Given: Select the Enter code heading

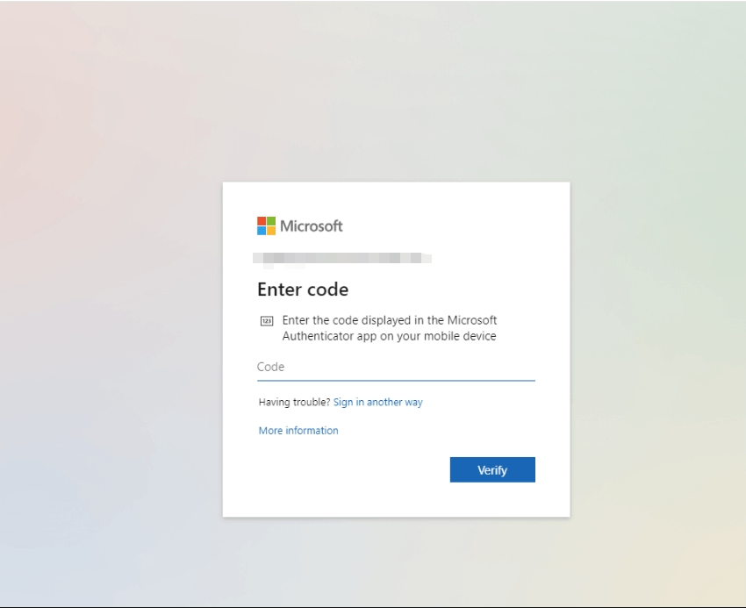Looking at the screenshot, I should 303,290.
